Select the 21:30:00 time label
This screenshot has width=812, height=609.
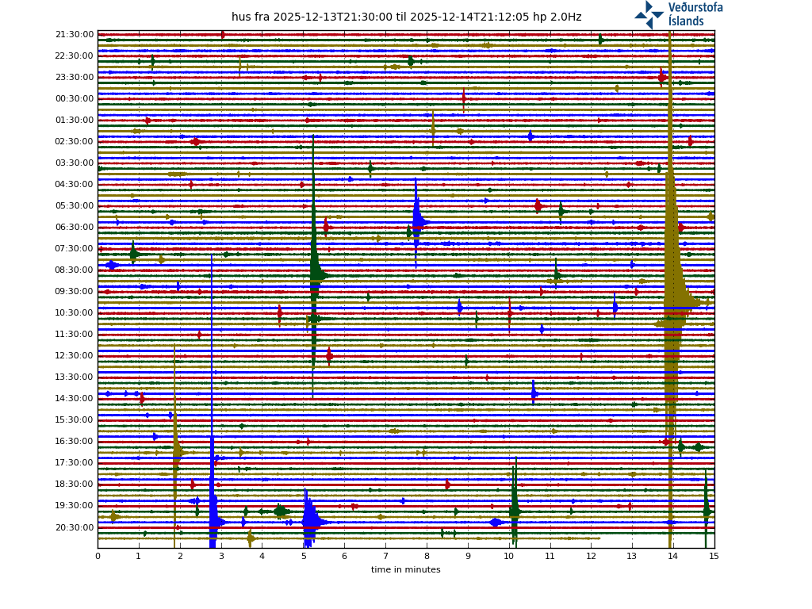tap(75, 35)
